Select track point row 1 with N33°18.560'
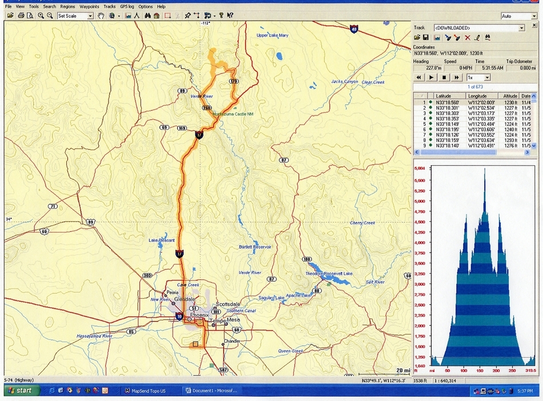Screen dimensions: 543x401 tap(472, 102)
